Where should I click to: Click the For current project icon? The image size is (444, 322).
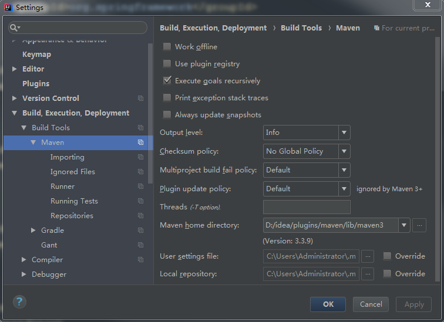pyautogui.click(x=376, y=28)
